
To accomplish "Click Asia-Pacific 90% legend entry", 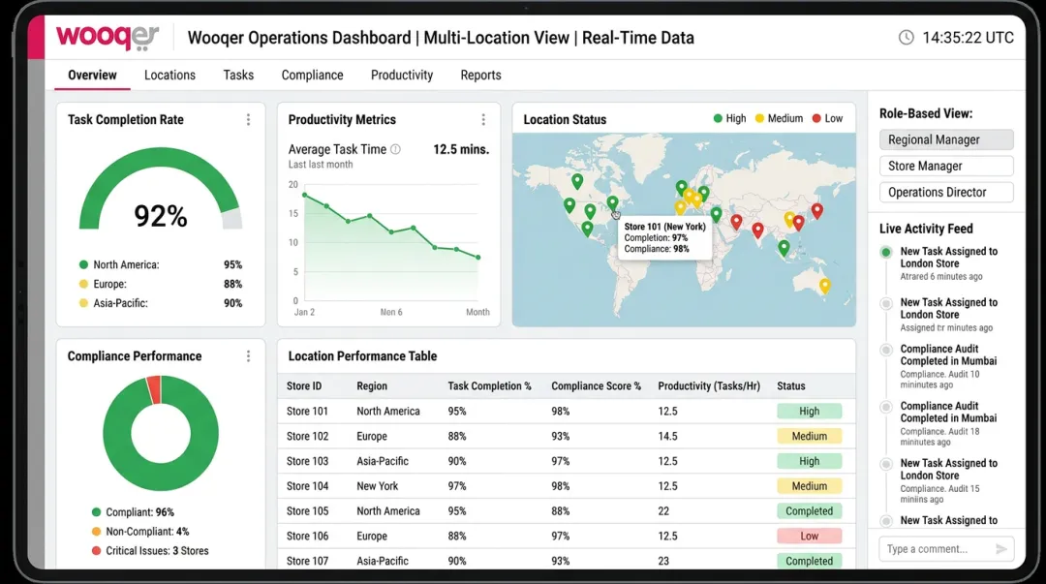I will click(x=160, y=303).
